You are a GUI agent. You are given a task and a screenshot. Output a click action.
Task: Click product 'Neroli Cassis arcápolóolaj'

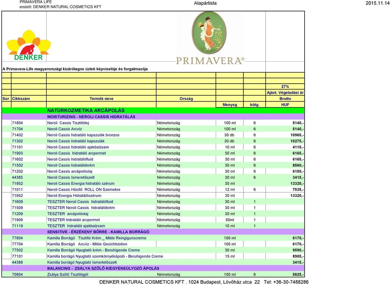[69, 171]
